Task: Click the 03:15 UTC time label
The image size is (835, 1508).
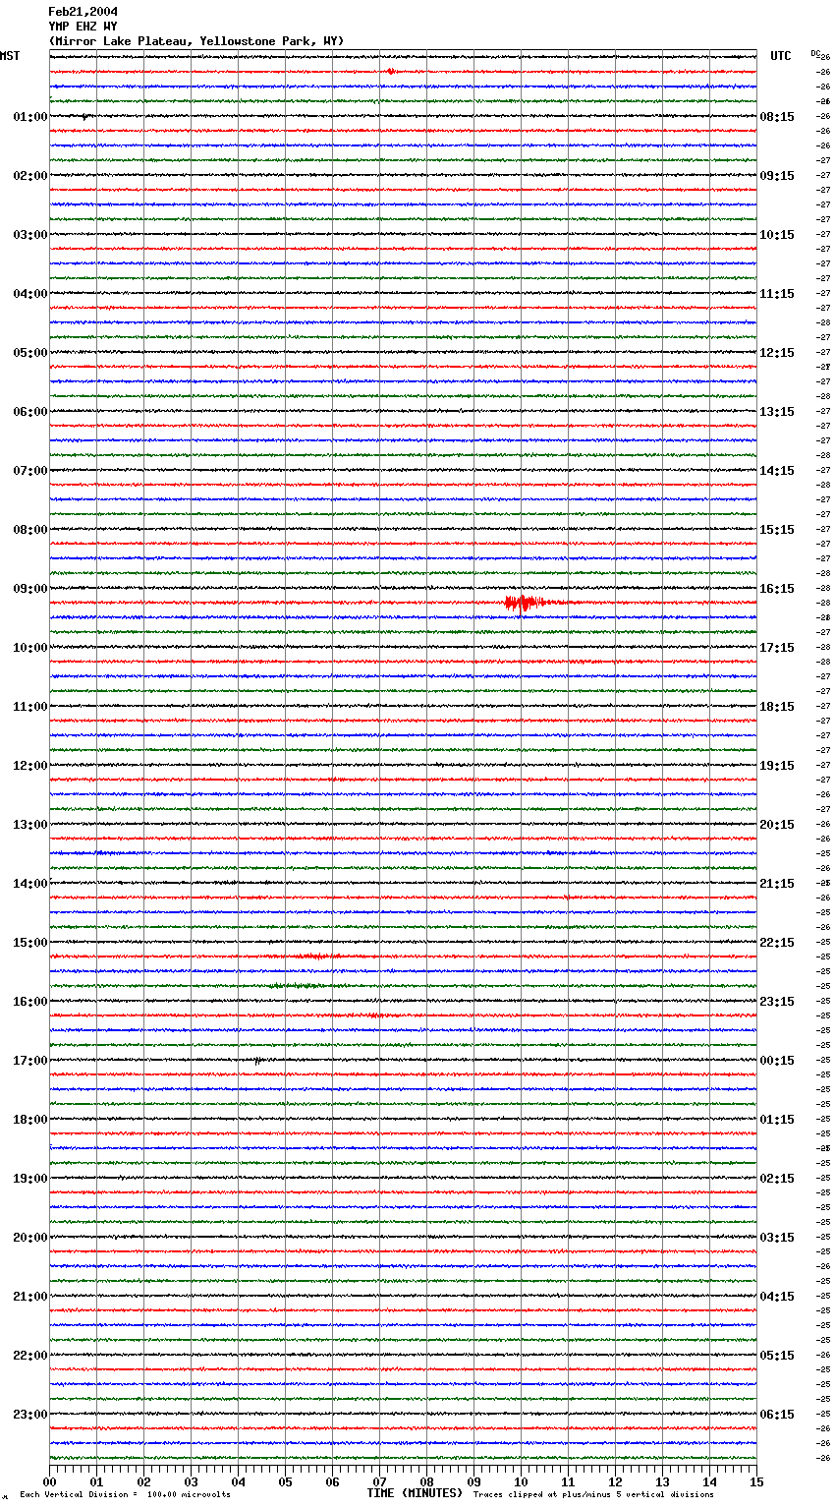Action: coord(777,1238)
